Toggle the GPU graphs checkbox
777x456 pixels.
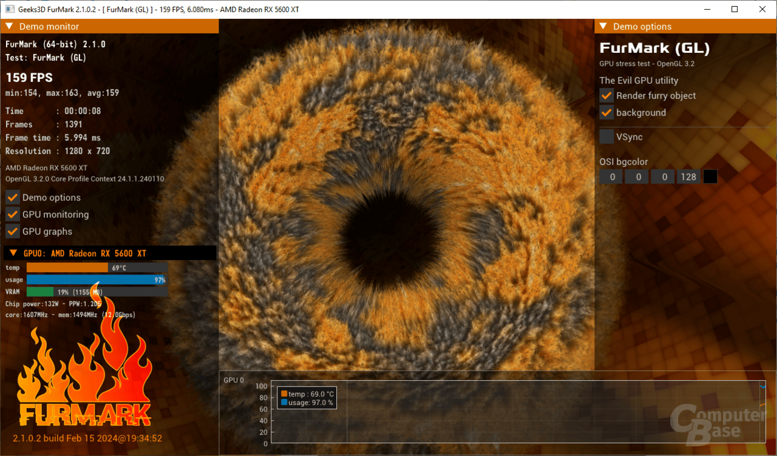coord(12,231)
